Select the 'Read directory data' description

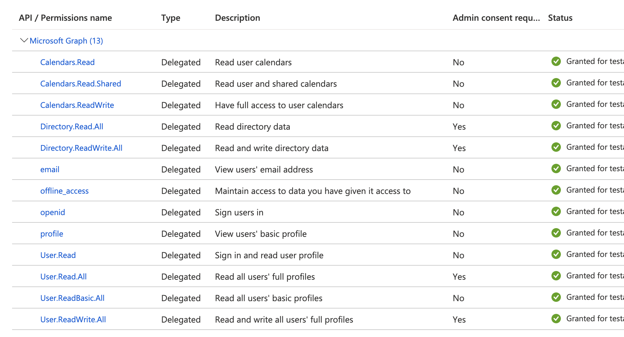click(253, 127)
